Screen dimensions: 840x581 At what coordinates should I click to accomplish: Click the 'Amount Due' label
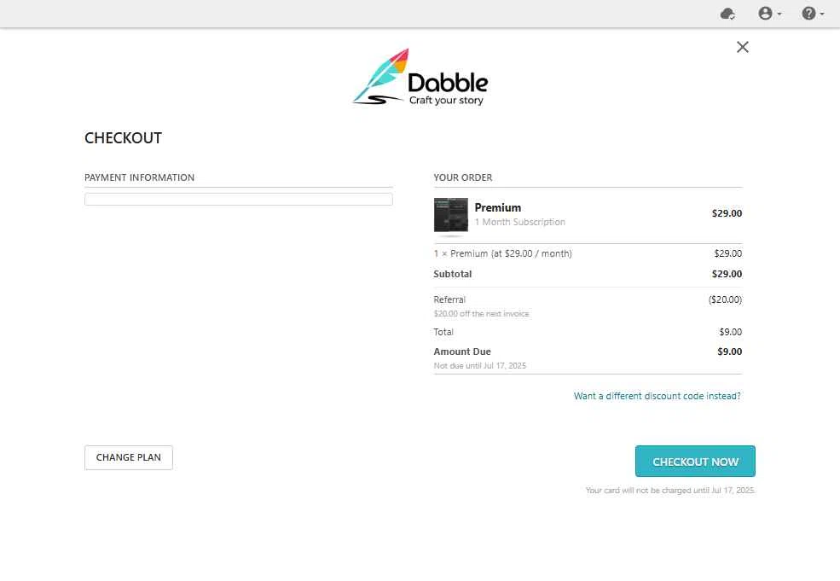(x=462, y=352)
